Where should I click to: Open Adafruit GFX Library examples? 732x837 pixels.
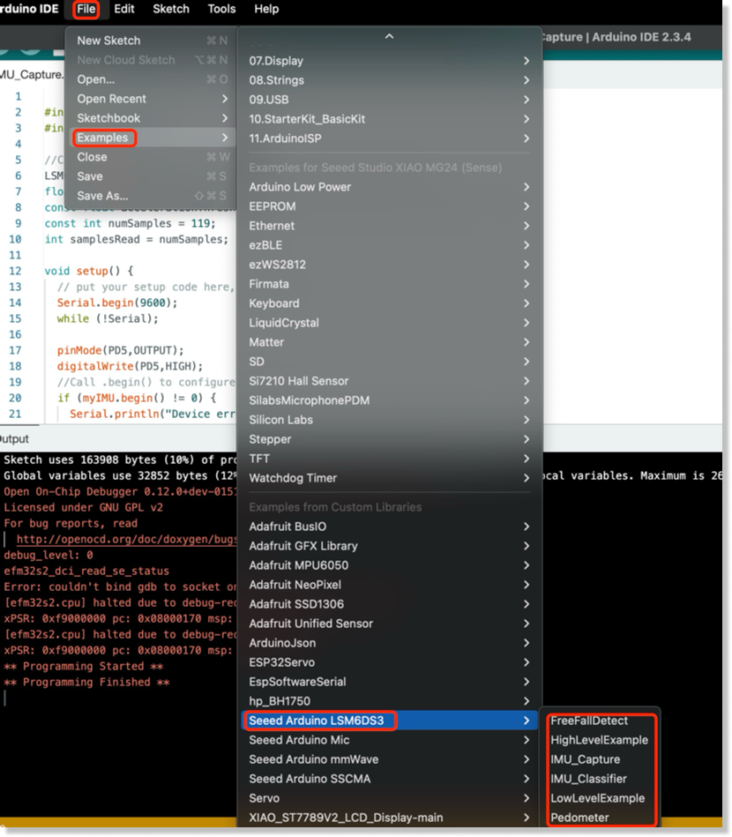[389, 546]
